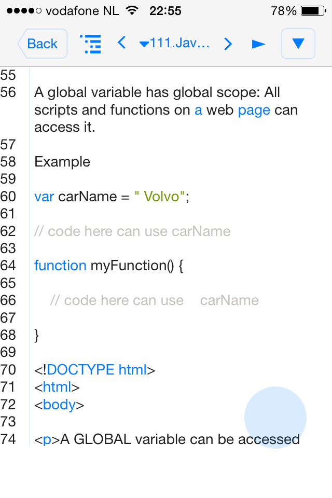This screenshot has width=332, height=498.
Task: Tap the battery icon in status bar
Action: (313, 11)
